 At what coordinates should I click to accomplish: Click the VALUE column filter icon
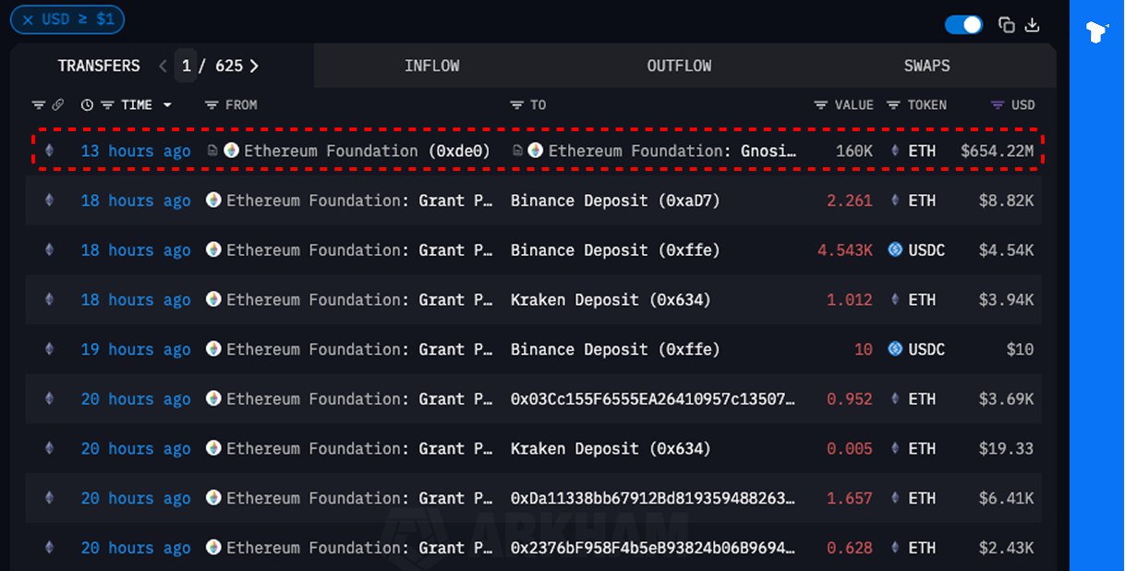click(820, 105)
